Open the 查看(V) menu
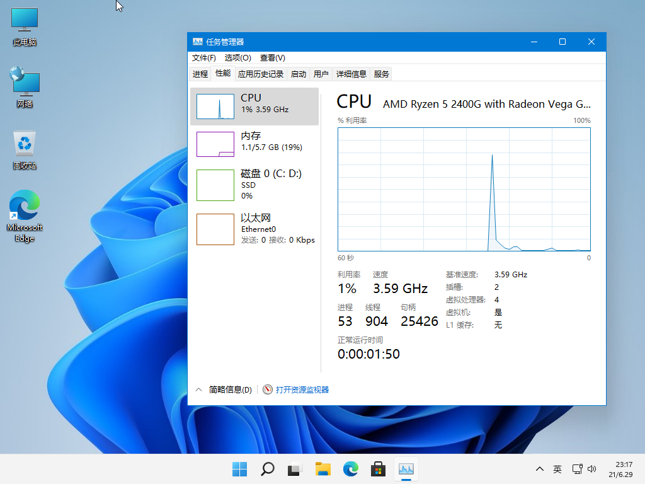This screenshot has height=484, width=645. tap(272, 57)
